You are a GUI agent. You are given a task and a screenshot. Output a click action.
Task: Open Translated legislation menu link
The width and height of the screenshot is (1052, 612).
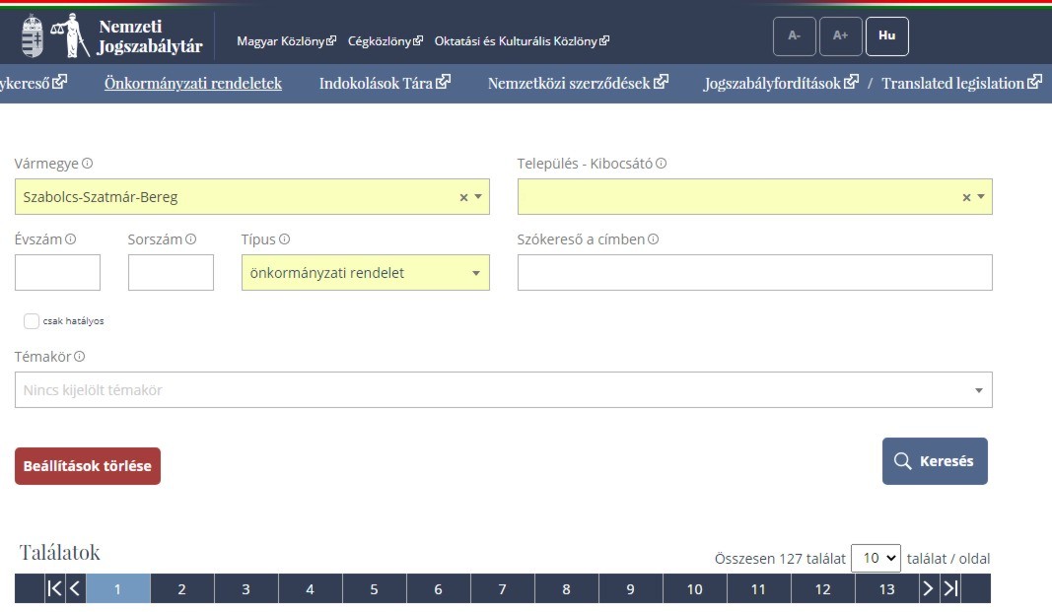pos(961,83)
